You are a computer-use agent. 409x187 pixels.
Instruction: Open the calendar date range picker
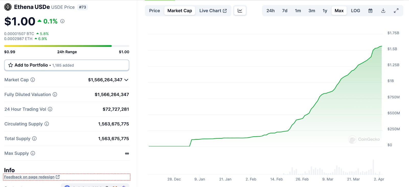[370, 11]
